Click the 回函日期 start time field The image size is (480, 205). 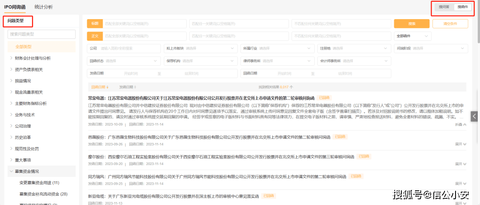284,74
